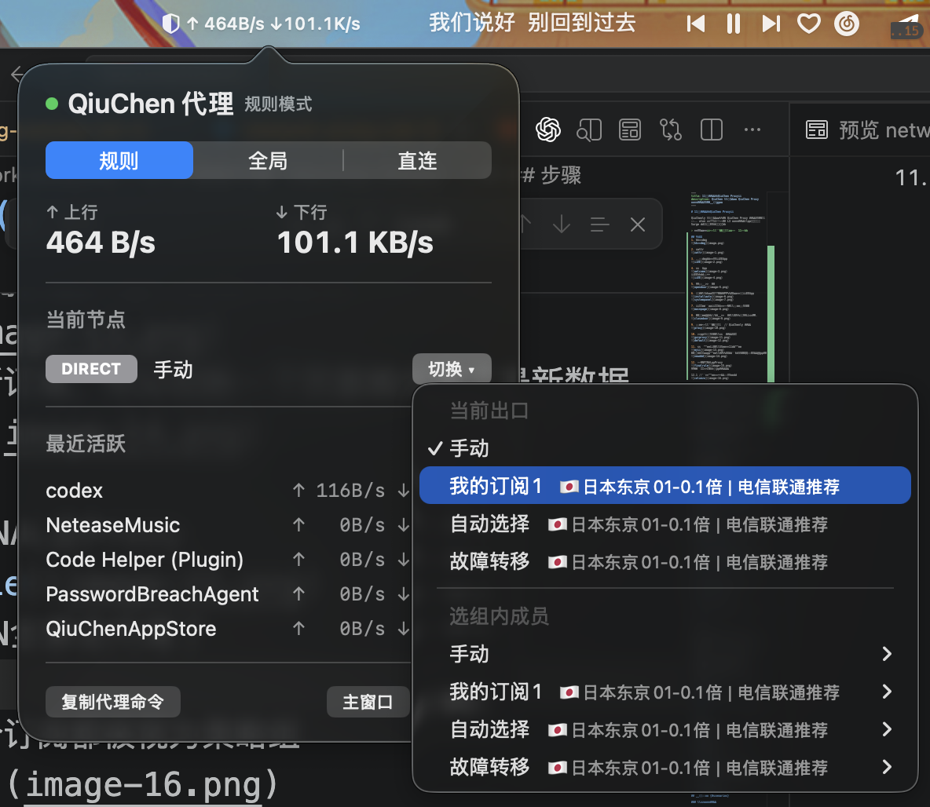This screenshot has width=930, height=807.
Task: Select 故障转移 under 当前出口
Action: (665, 561)
